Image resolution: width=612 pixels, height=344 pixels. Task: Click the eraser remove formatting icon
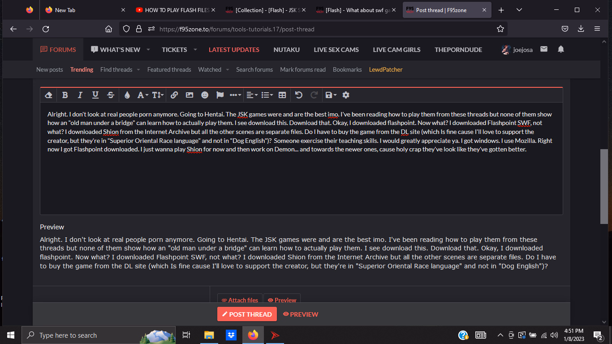point(49,95)
